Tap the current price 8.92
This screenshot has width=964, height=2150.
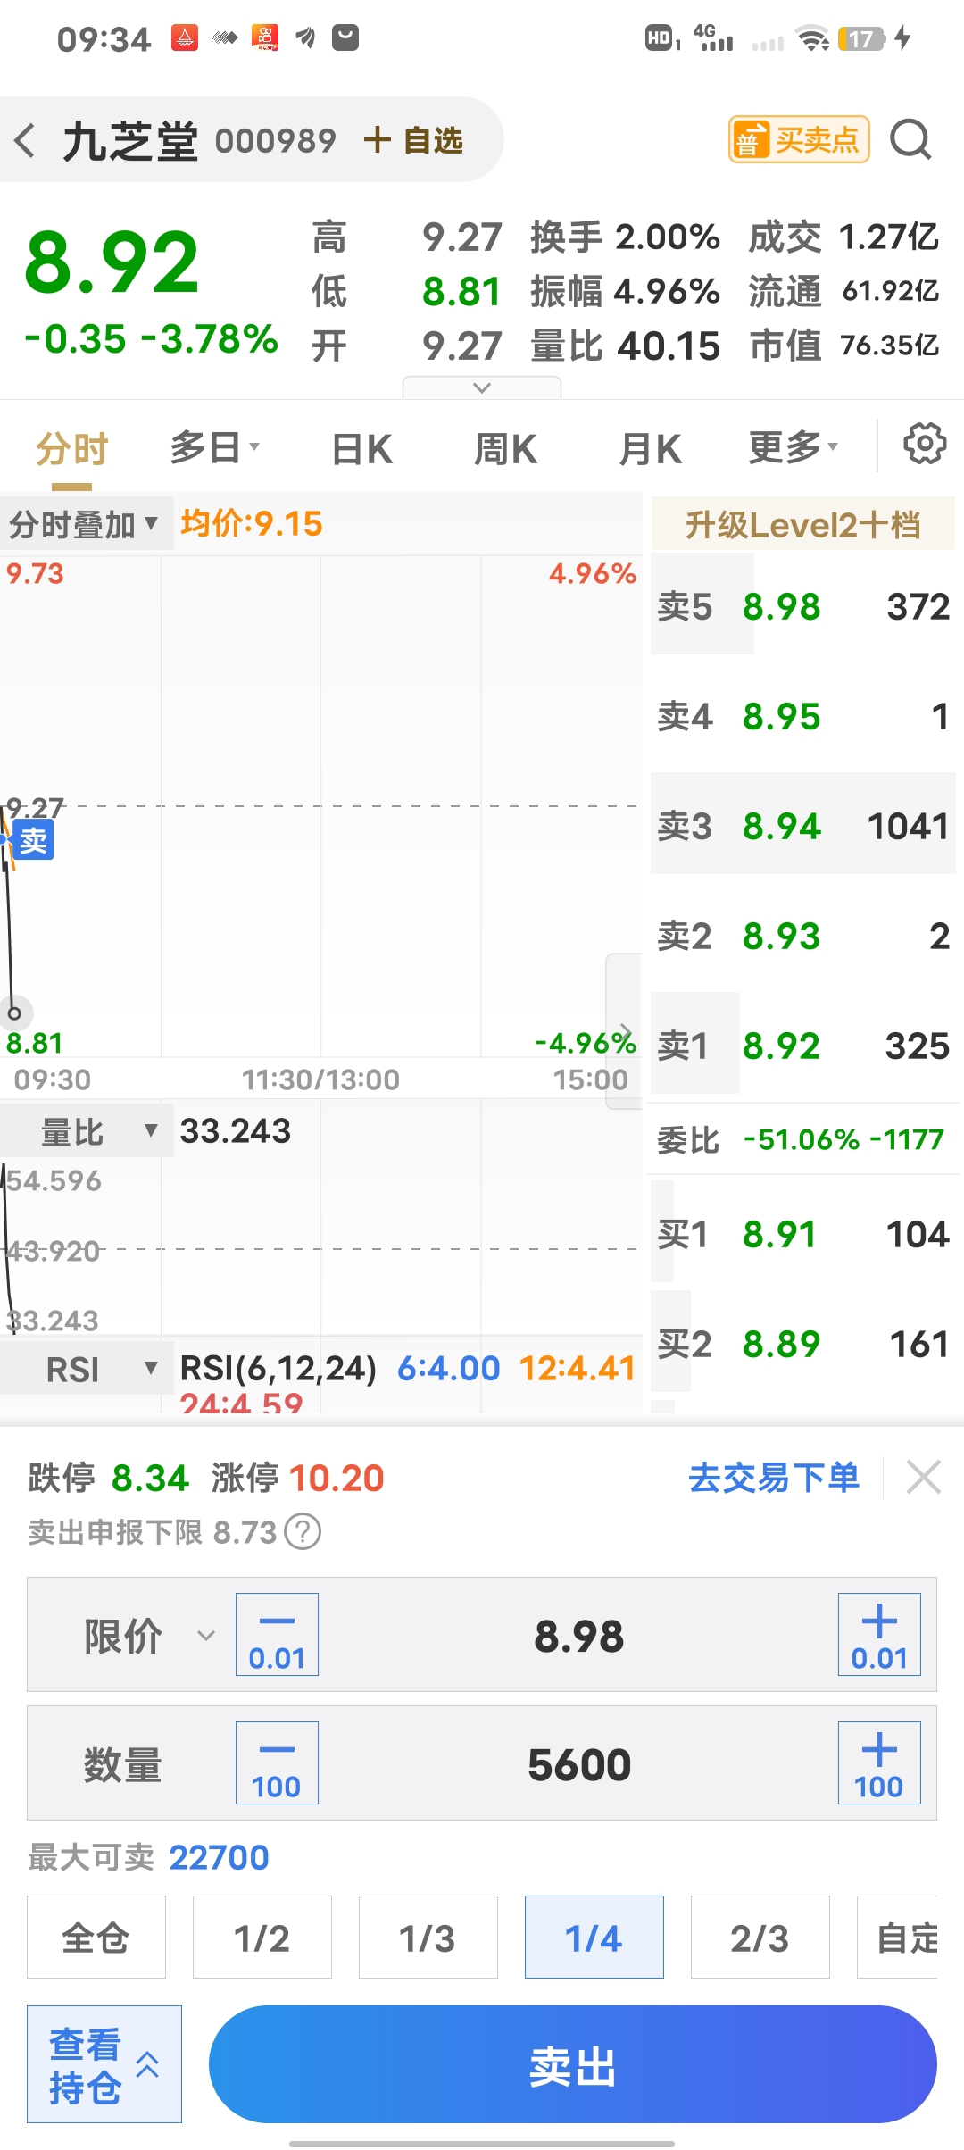(x=112, y=262)
